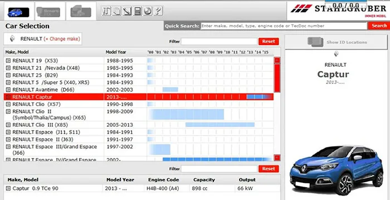Click the Captur heading in preview panel
390x200 pixels.
[333, 74]
